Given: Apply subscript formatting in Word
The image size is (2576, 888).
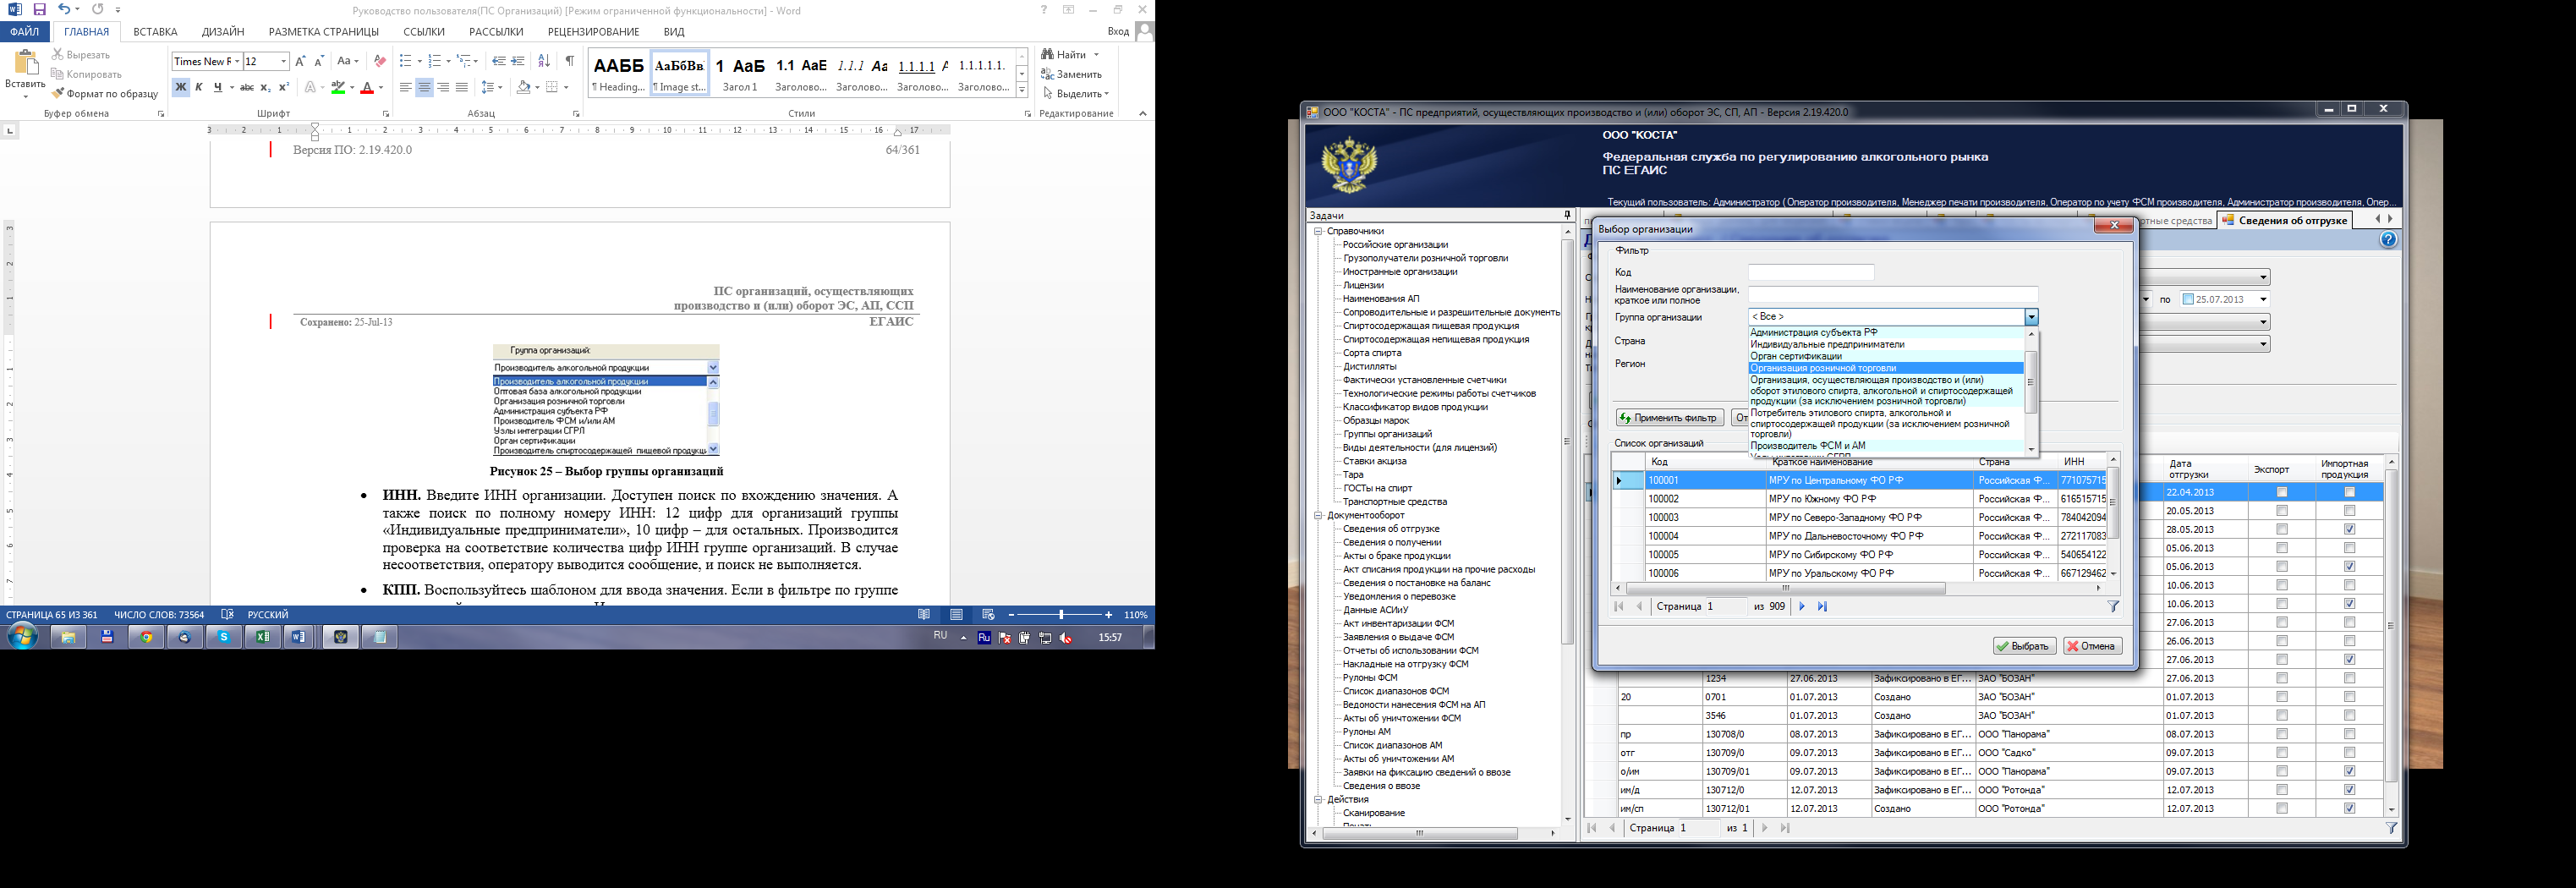Looking at the screenshot, I should click(x=265, y=88).
